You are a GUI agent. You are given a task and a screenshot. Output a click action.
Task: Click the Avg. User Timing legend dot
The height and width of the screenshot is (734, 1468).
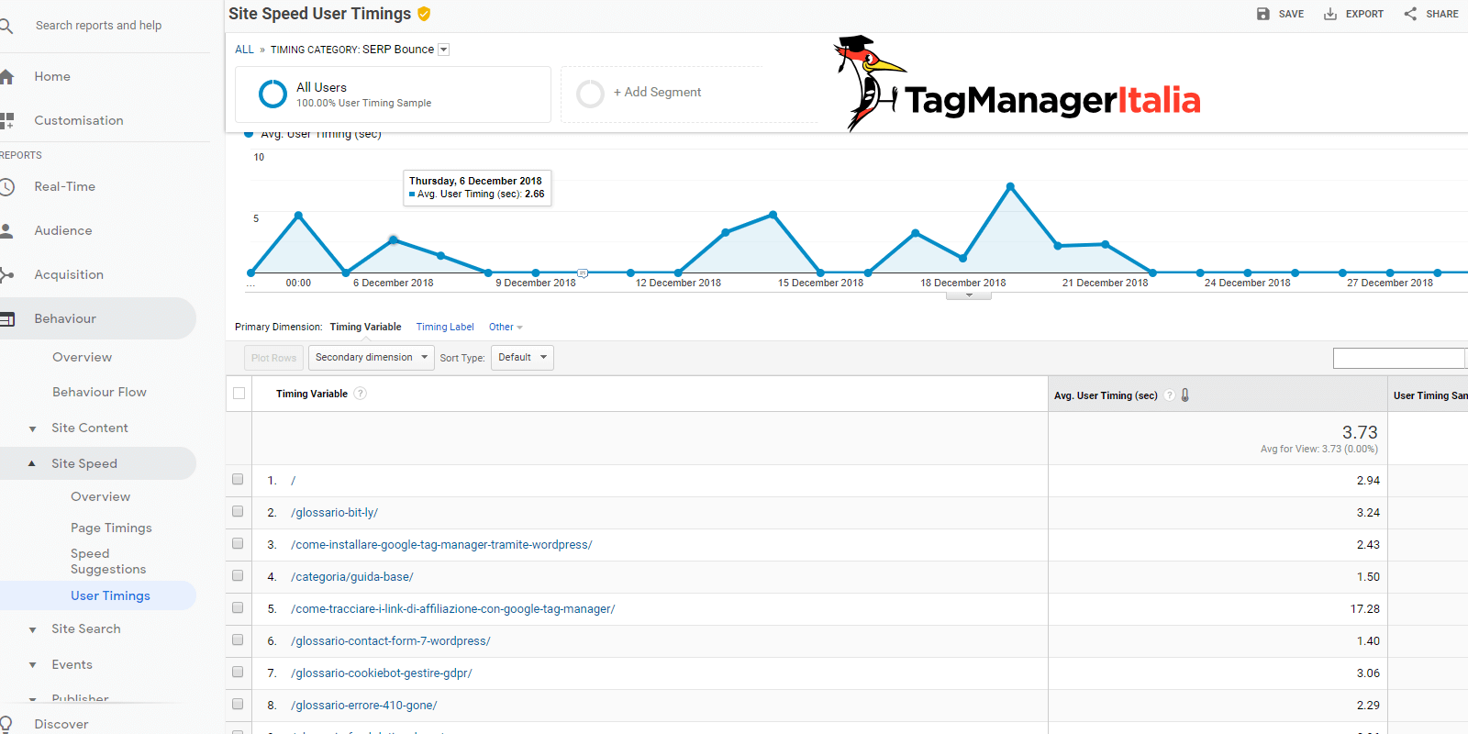249,134
